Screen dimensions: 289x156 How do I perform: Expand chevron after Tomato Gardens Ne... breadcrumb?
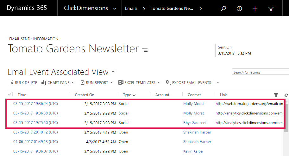[201, 9]
